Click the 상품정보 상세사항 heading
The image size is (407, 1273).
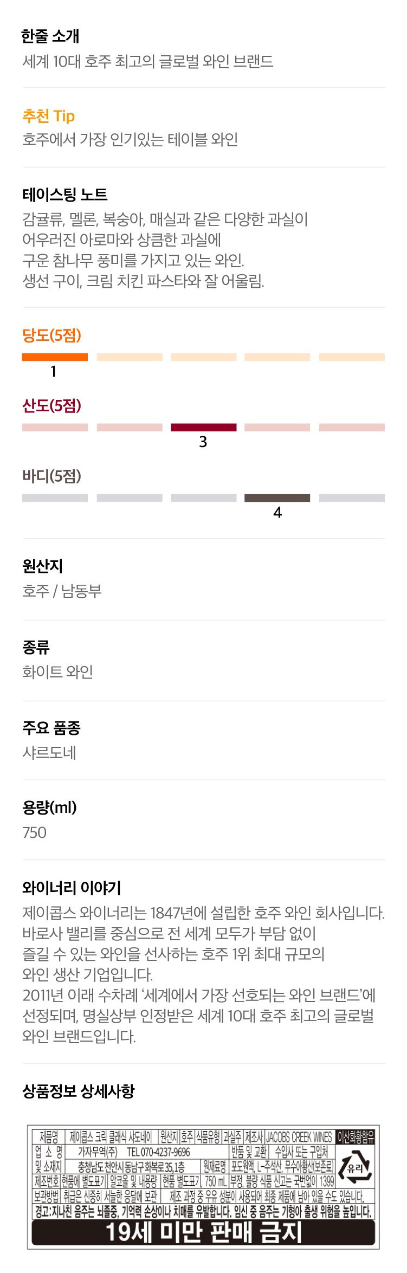click(78, 1091)
